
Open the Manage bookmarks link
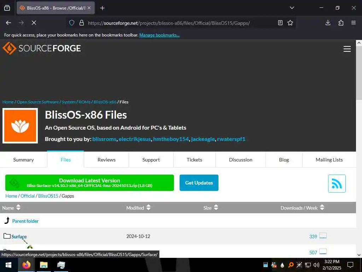pyautogui.click(x=159, y=35)
